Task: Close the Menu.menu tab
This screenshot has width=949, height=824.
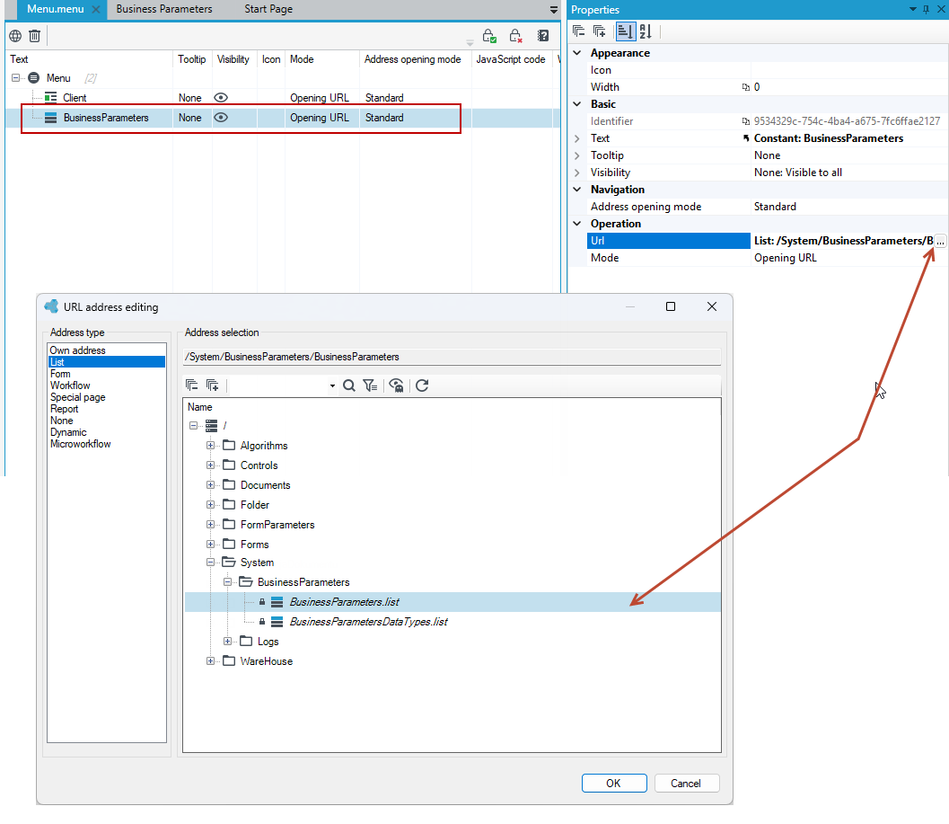Action: 96,9
